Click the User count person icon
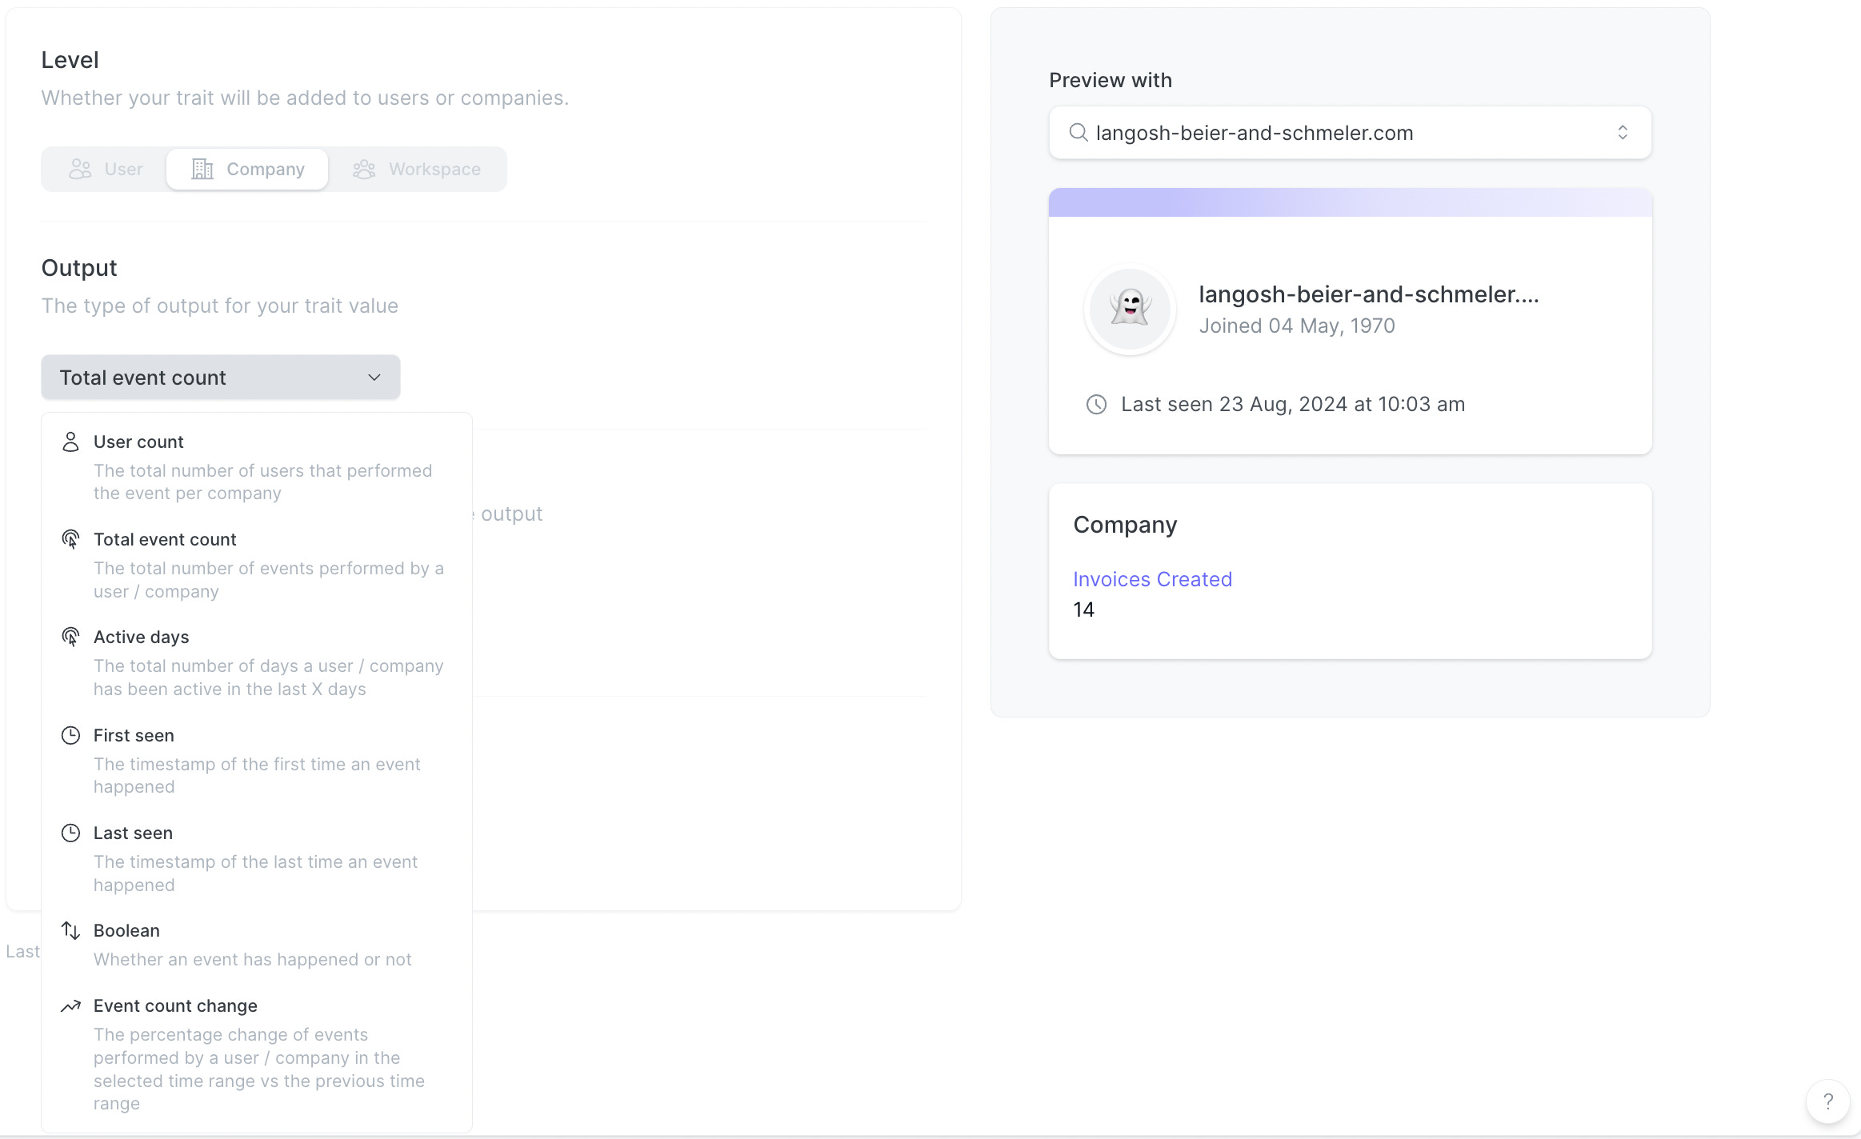This screenshot has height=1139, width=1861. click(x=70, y=442)
